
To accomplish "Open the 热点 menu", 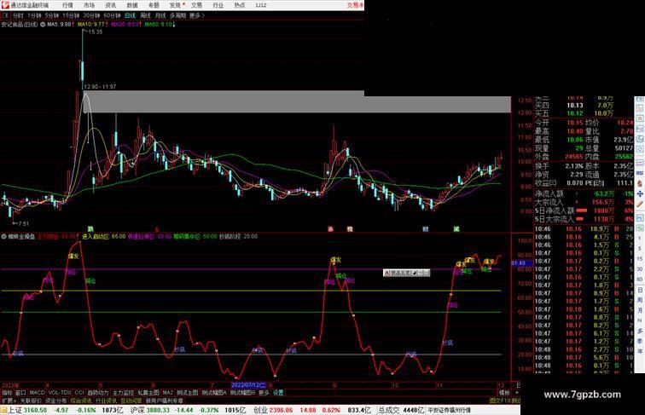I will (x=240, y=5).
